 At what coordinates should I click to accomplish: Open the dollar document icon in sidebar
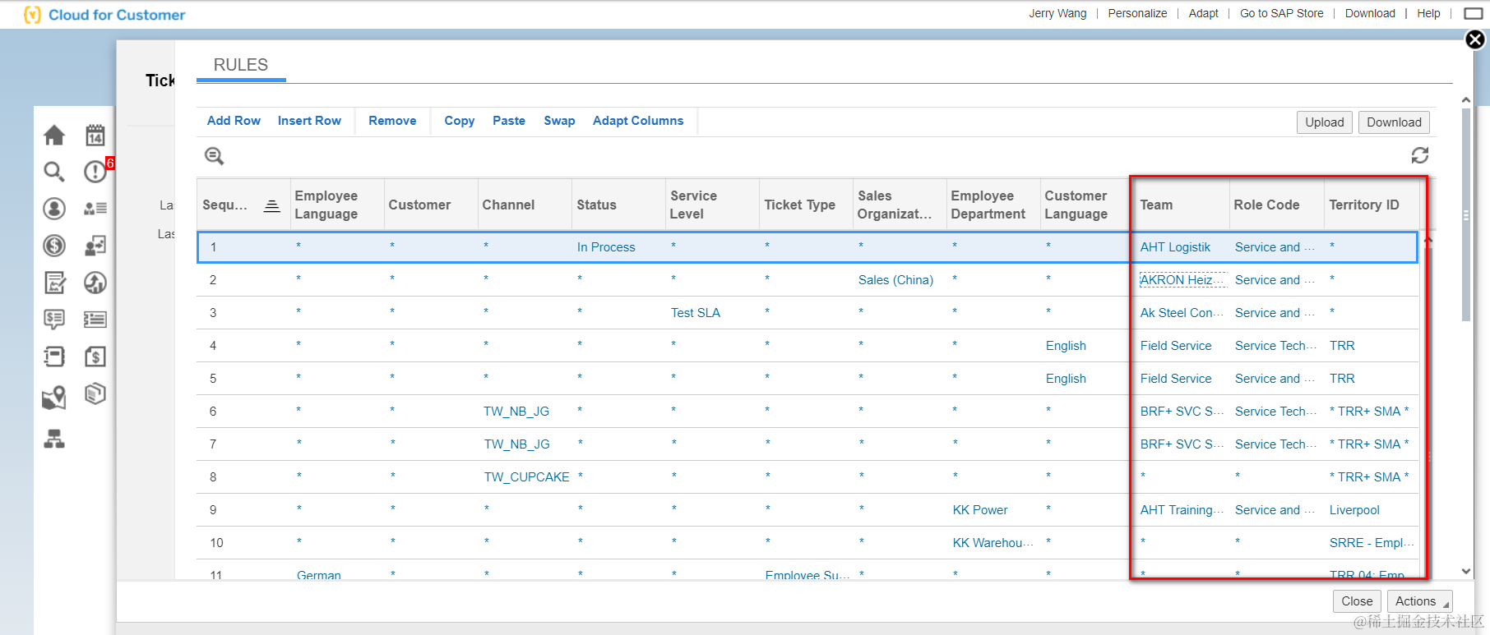[95, 357]
